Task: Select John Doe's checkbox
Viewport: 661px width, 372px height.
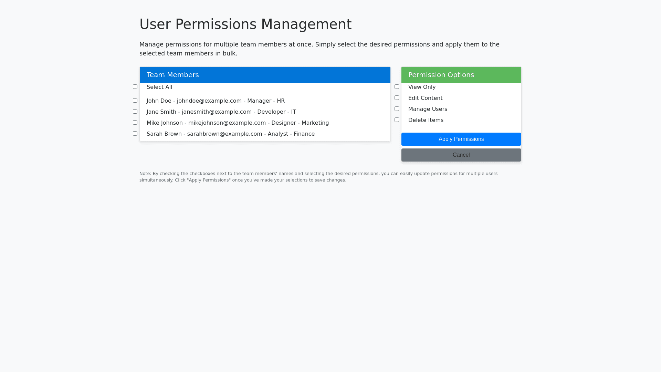Action: click(x=135, y=101)
